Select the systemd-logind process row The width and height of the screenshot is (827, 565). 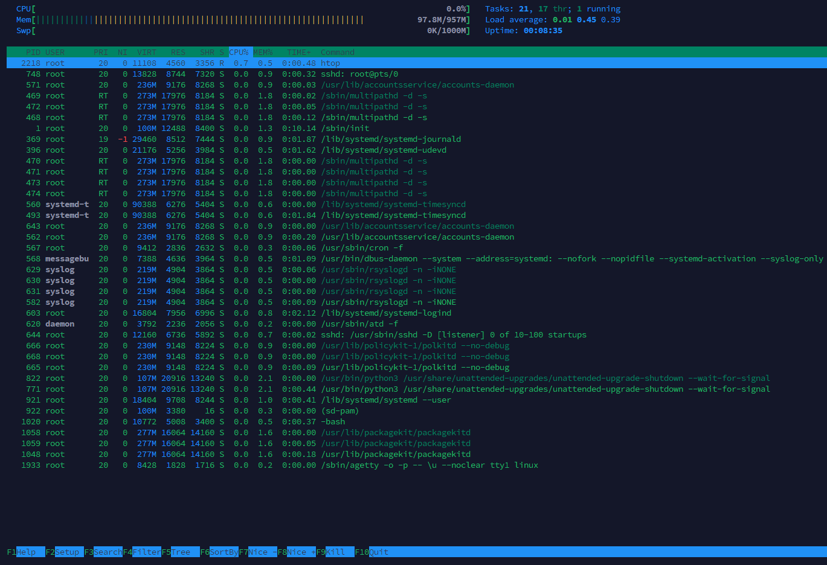coord(416,313)
